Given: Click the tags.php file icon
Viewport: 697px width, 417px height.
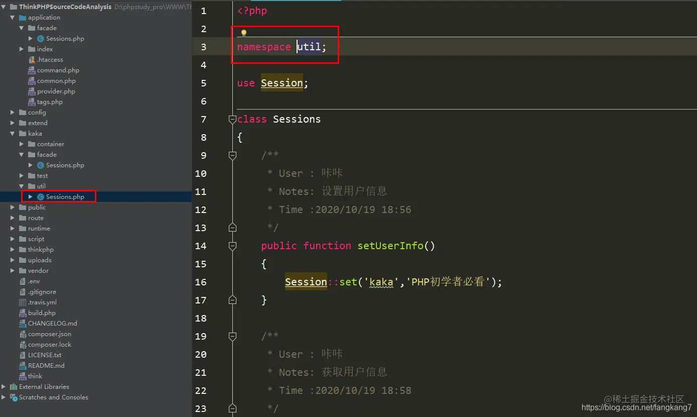Looking at the screenshot, I should pyautogui.click(x=32, y=102).
